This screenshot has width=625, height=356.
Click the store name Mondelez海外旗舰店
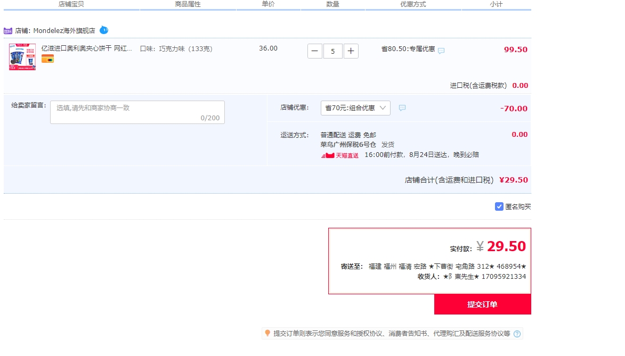point(64,31)
